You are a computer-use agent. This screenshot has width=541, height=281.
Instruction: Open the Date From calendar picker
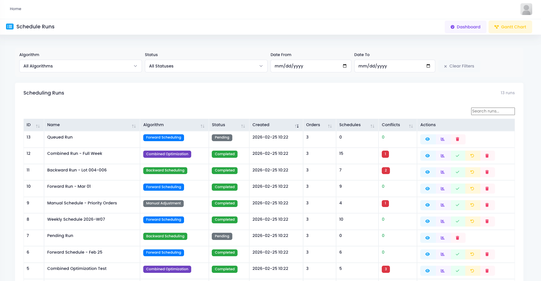tap(345, 66)
